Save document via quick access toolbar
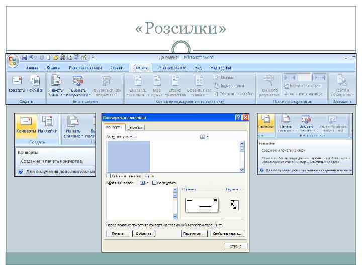The image size is (362, 271). point(25,58)
